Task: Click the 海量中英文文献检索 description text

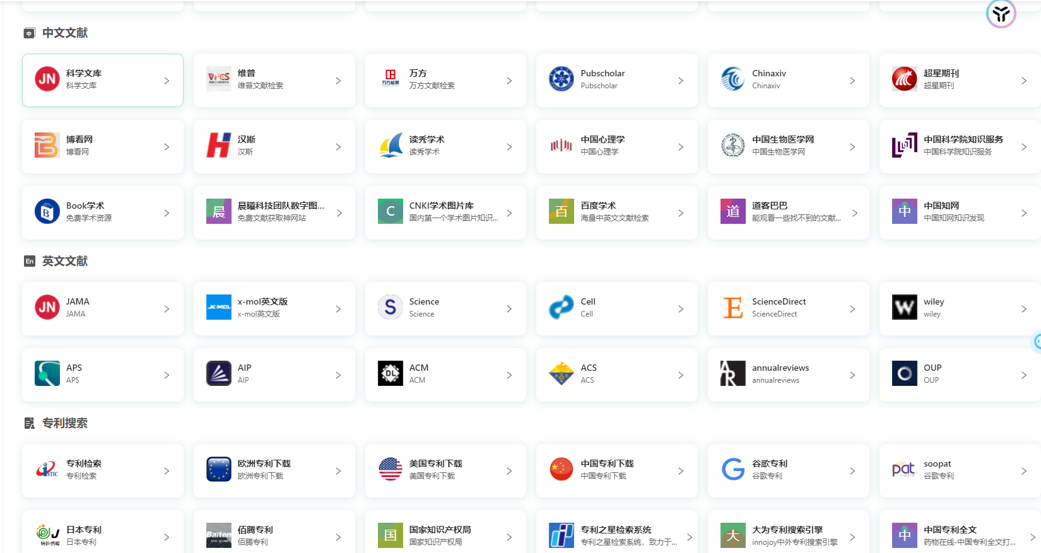Action: [615, 218]
